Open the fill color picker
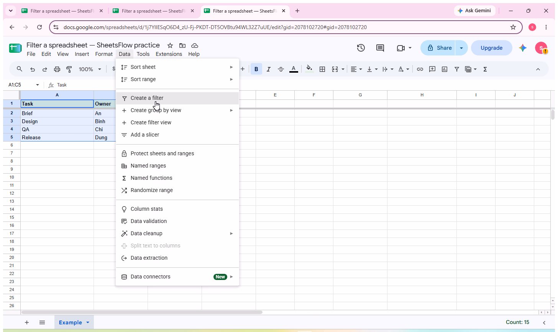This screenshot has height=332, width=558. 309,69
